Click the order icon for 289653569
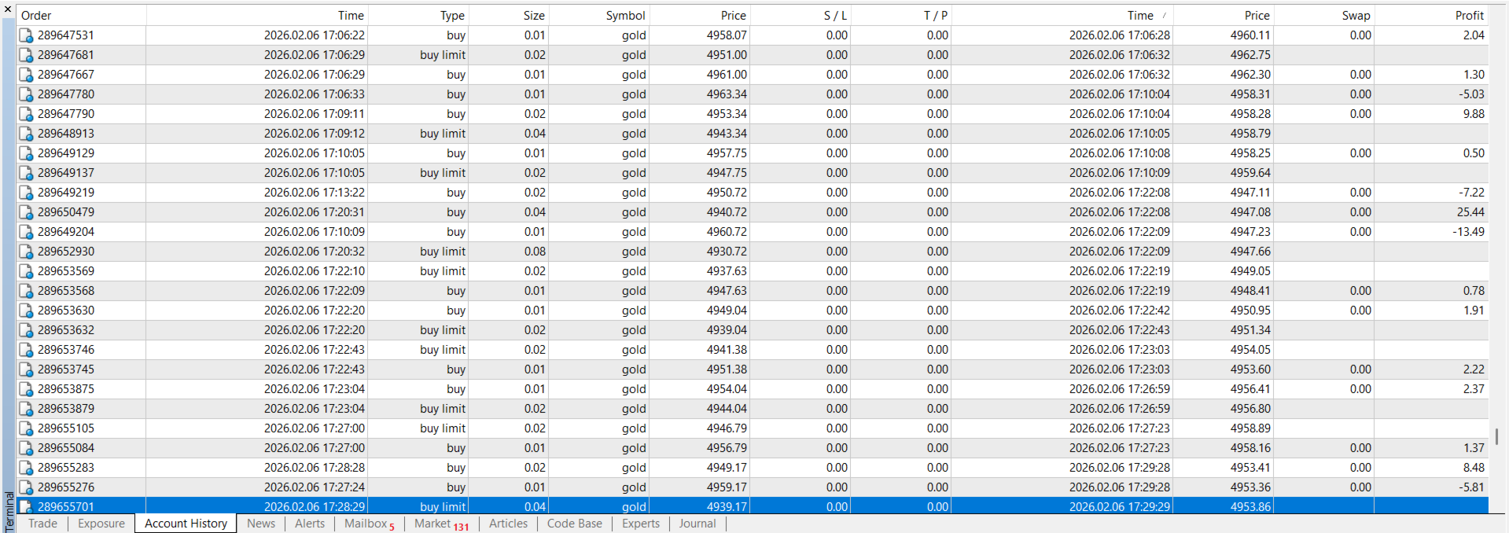1509x533 pixels. point(26,271)
